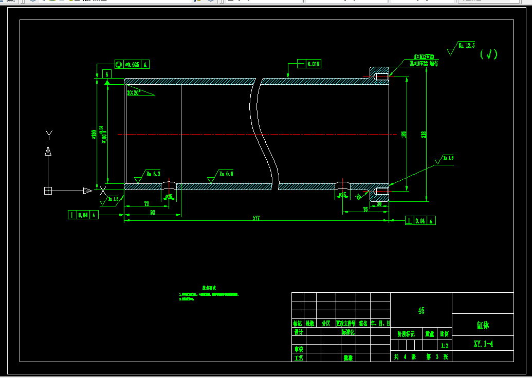Viewport: 532px width, 378px height.
Task: Select the vertical ⌀180 diameter dimension
Action: 95,135
